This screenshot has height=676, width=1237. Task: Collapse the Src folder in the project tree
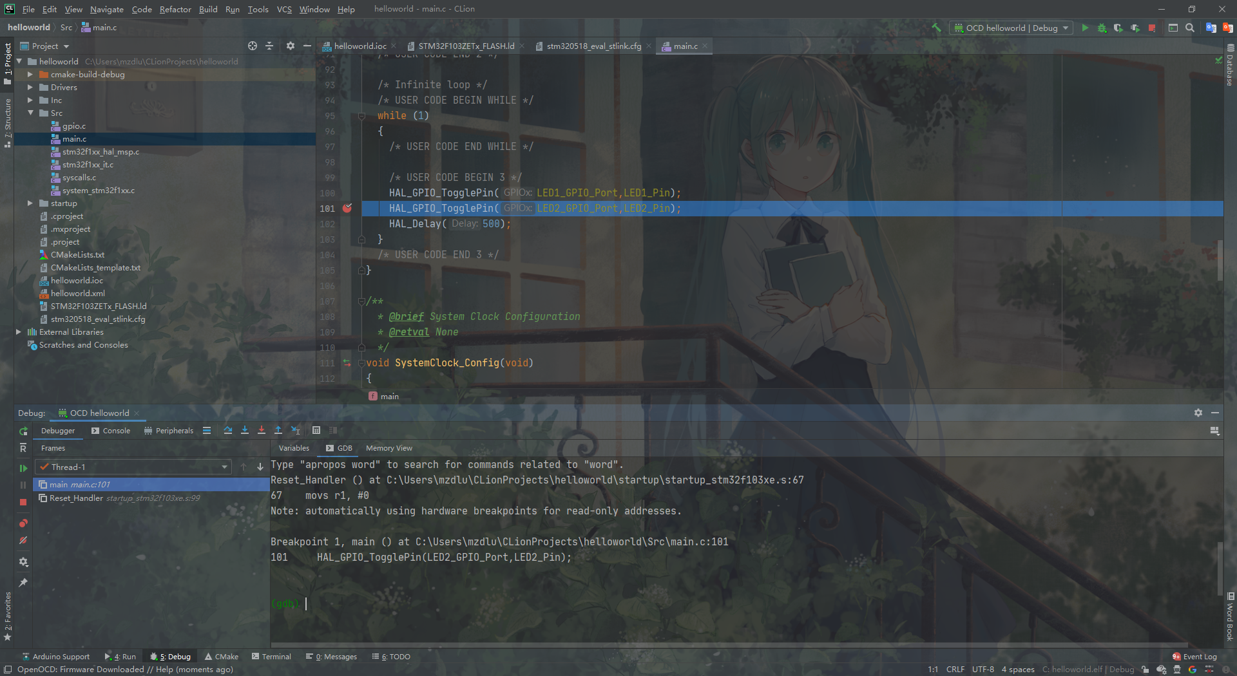30,113
